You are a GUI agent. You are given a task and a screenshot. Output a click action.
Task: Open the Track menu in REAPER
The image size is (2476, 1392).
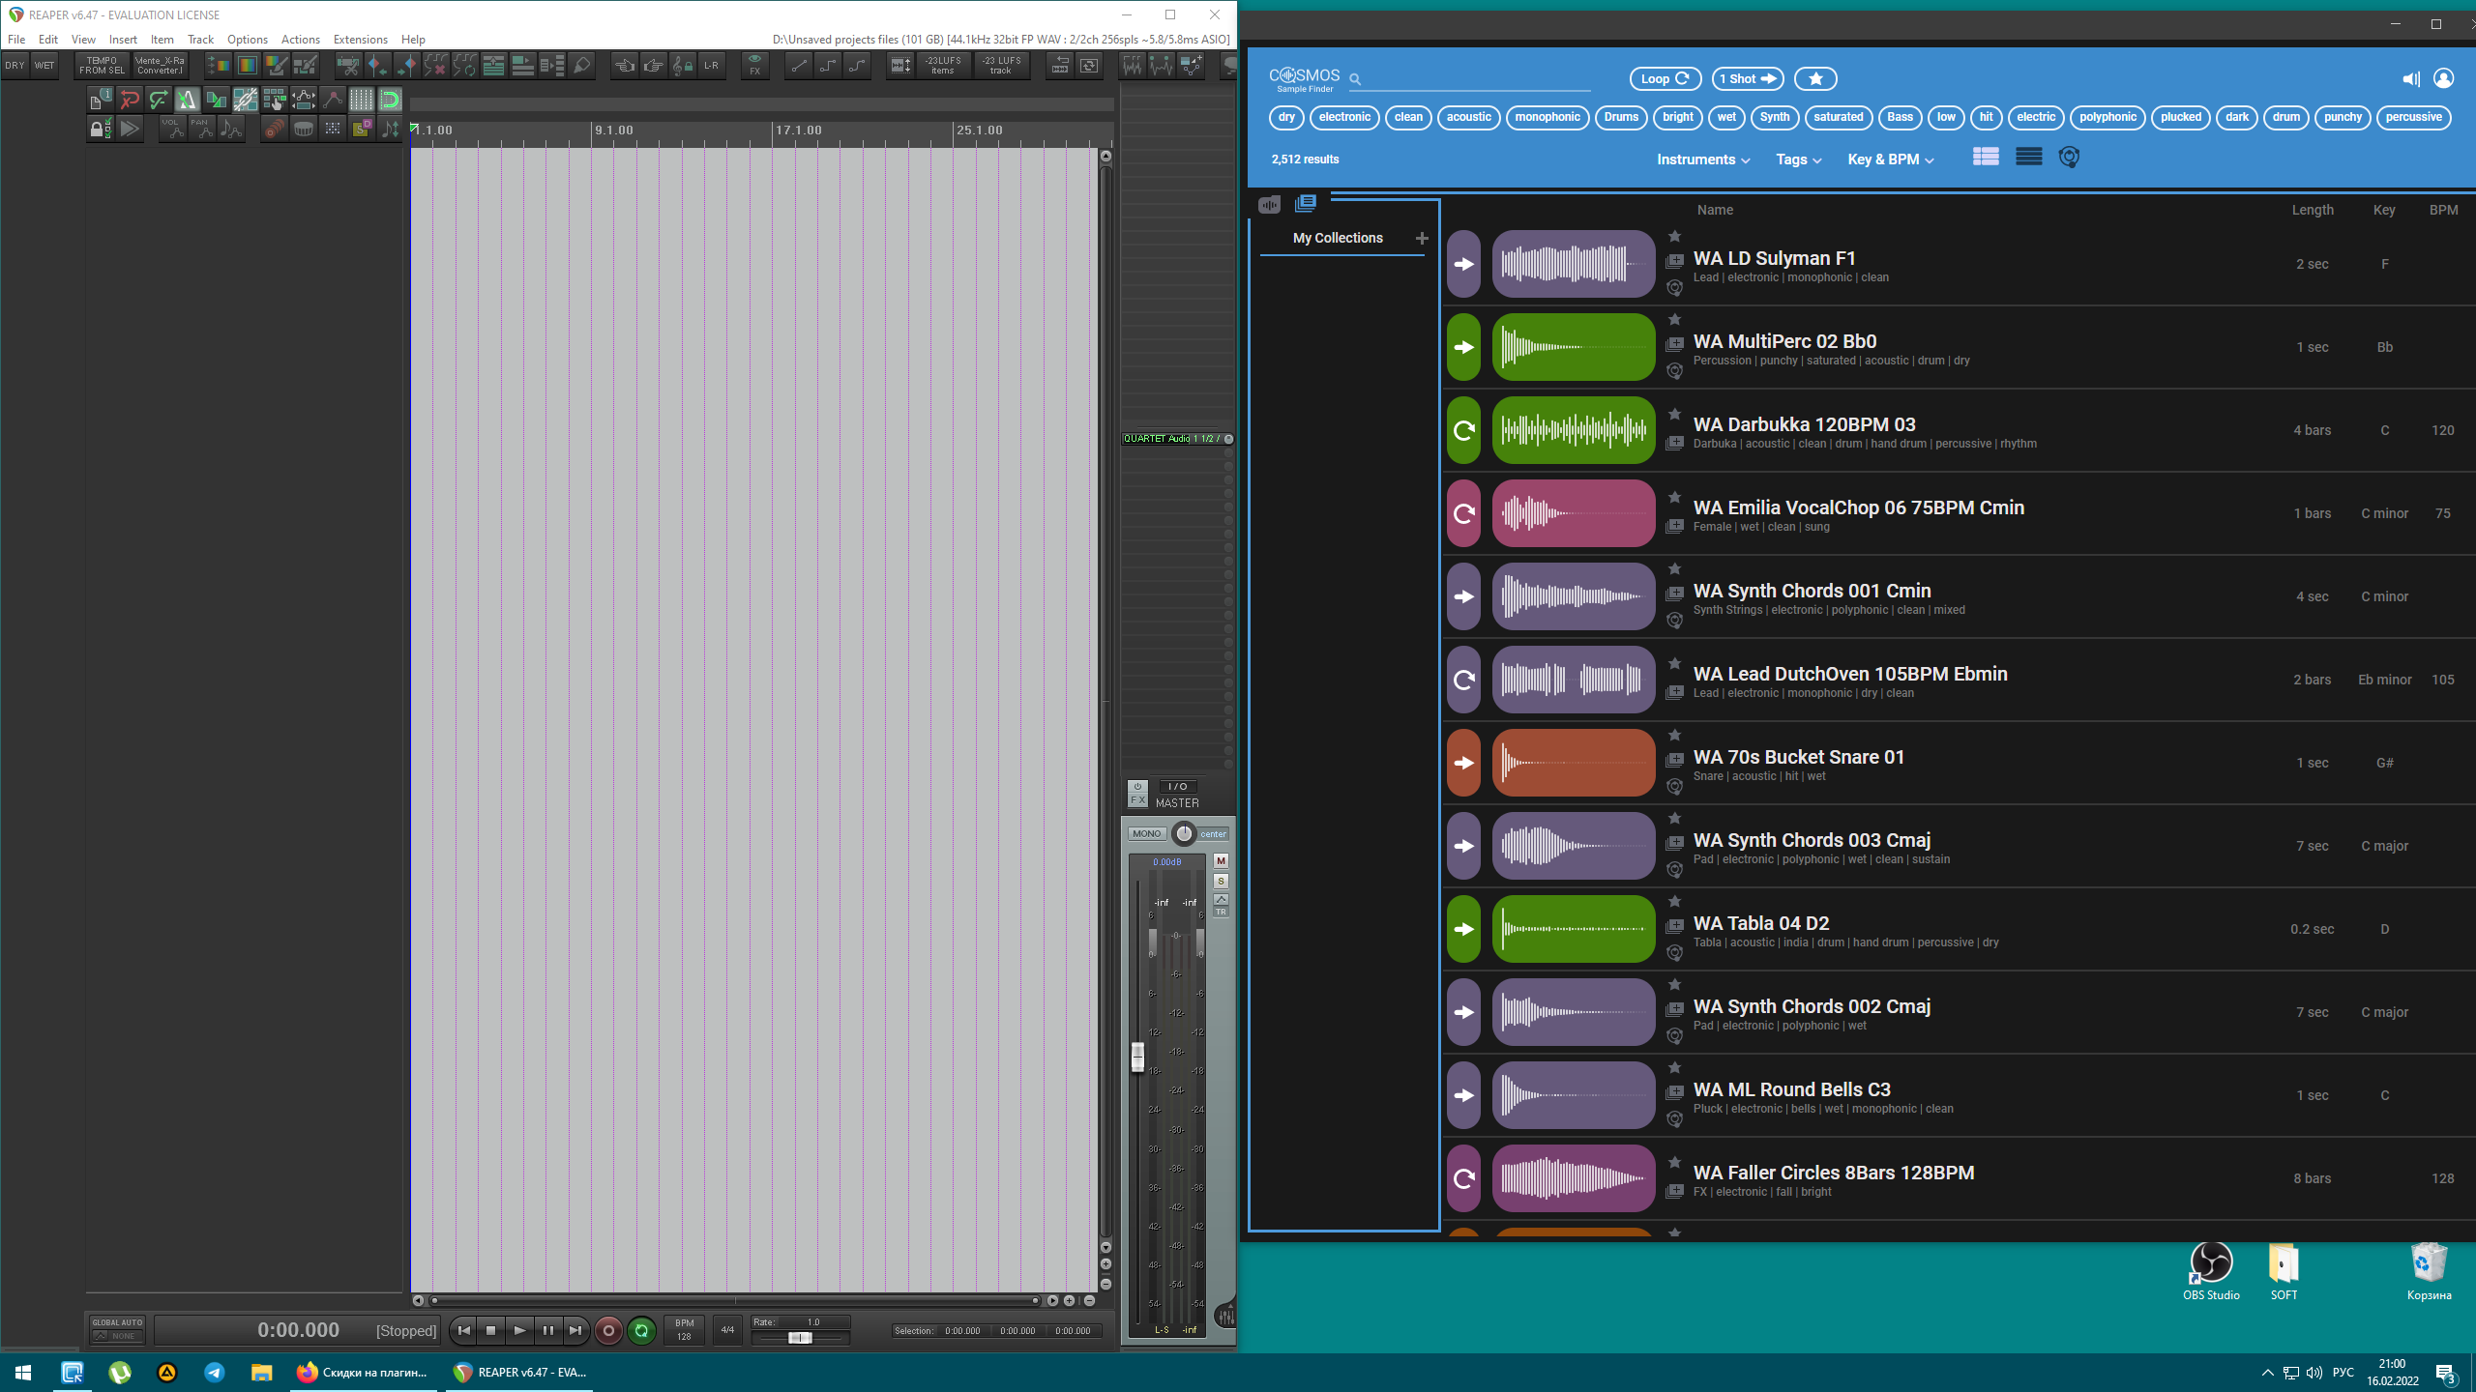[x=200, y=40]
